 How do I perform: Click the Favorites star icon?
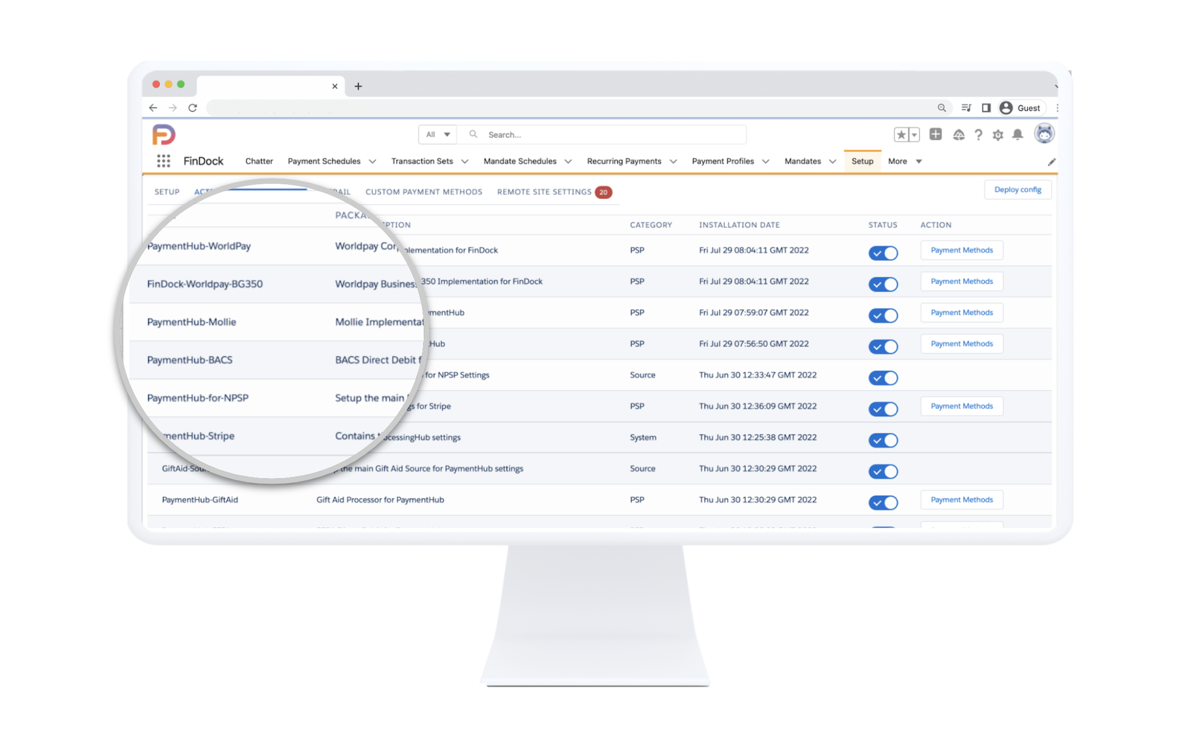(x=901, y=134)
